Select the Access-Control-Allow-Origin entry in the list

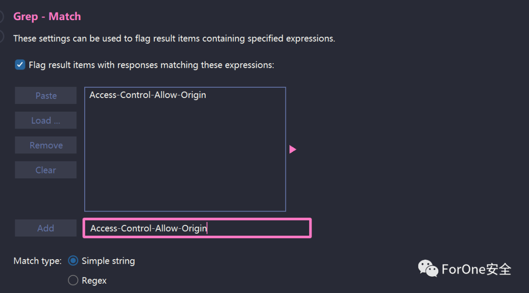[148, 95]
